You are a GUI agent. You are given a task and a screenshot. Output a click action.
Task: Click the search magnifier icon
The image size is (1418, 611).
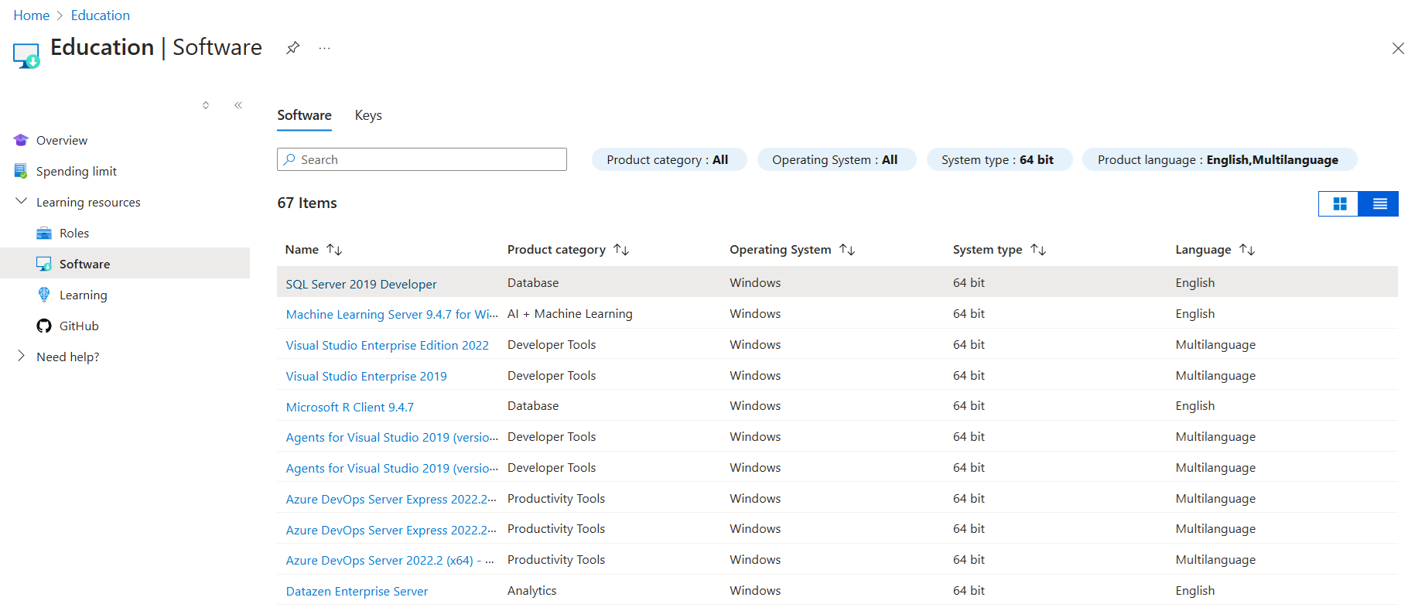point(289,159)
